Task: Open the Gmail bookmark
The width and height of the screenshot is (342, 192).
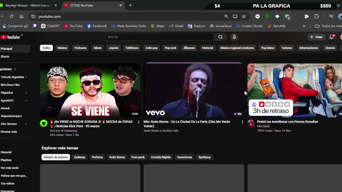Action: tap(176, 26)
